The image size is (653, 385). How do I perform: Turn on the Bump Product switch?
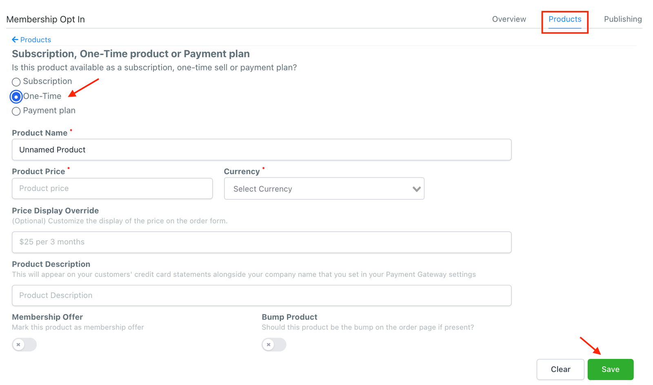274,345
